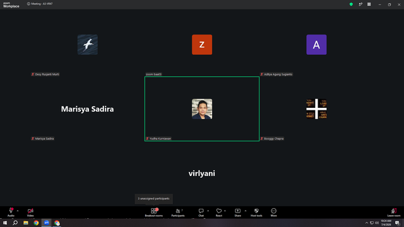The image size is (404, 227).
Task: Switch to Zoom app in taskbar
Action: point(46,223)
